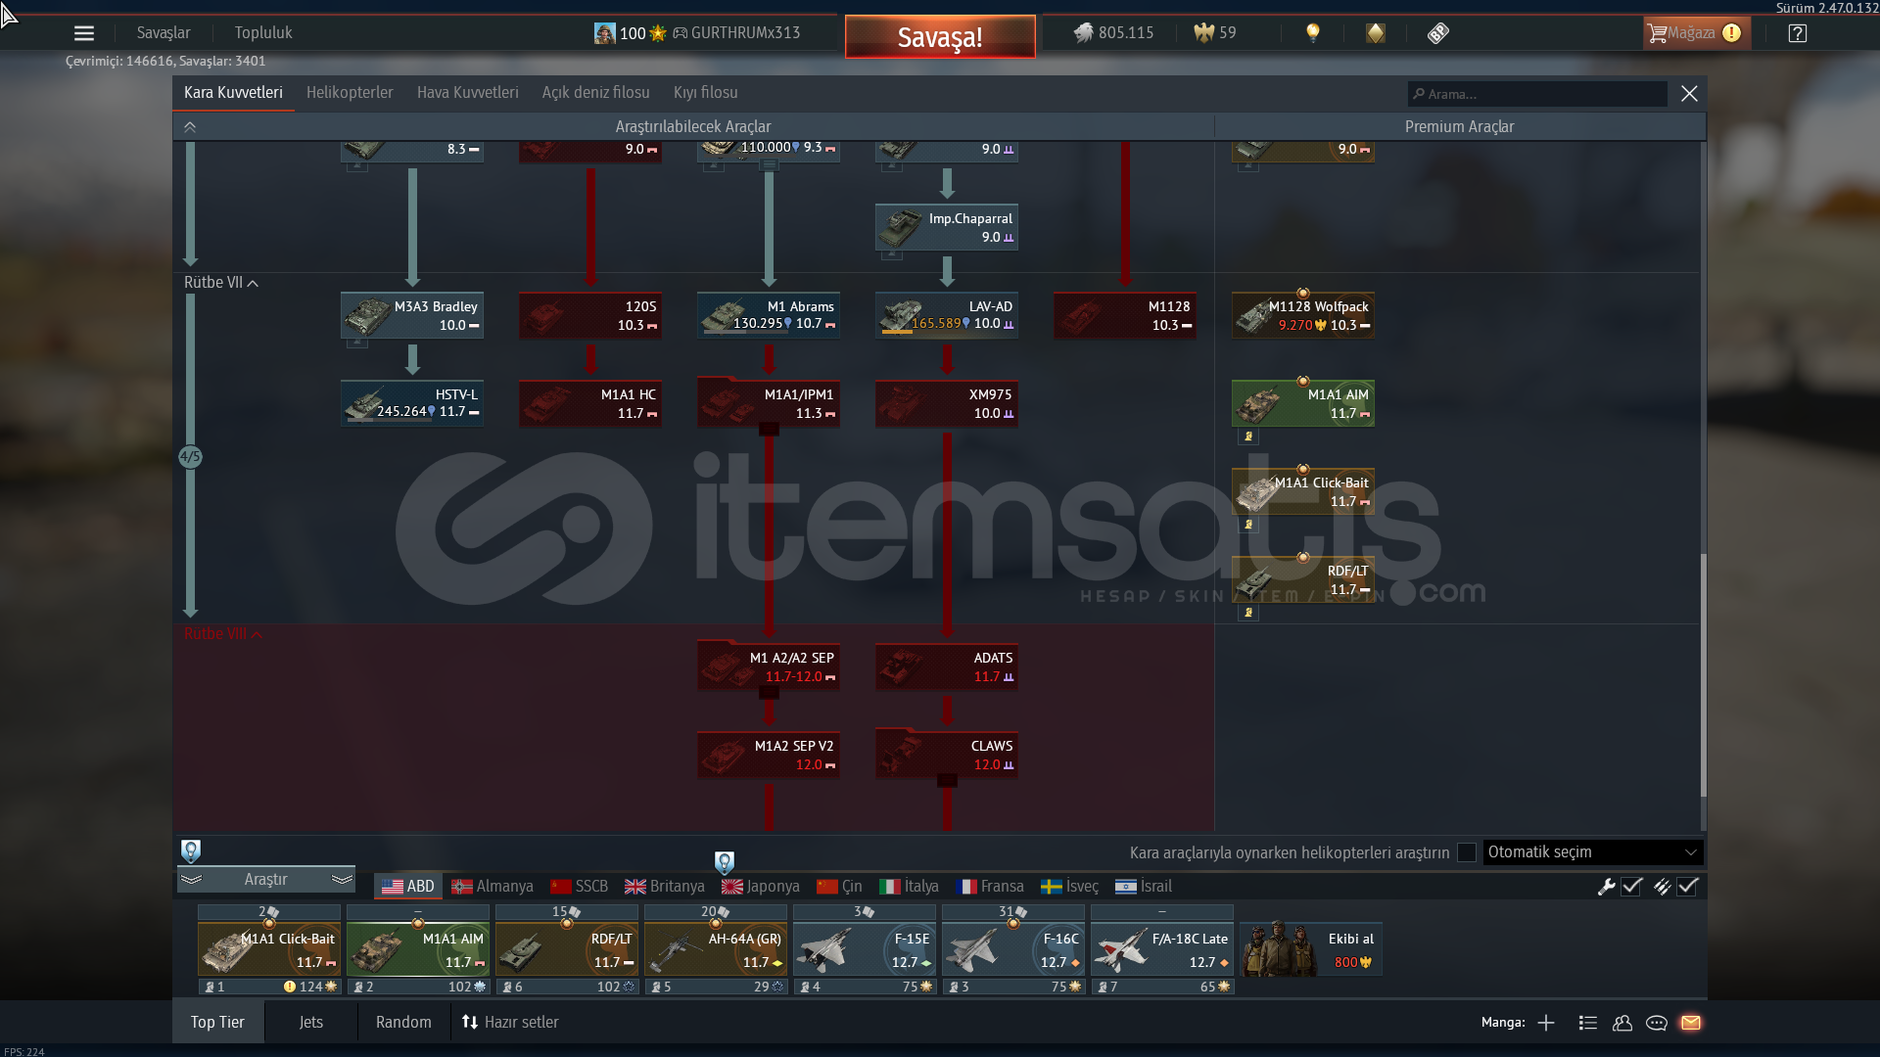Click the Arama search field
This screenshot has width=1880, height=1057.
coord(1537,94)
